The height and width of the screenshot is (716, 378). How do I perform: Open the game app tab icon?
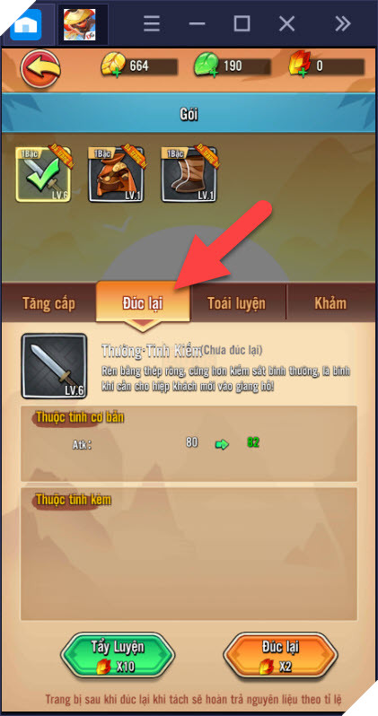click(80, 24)
